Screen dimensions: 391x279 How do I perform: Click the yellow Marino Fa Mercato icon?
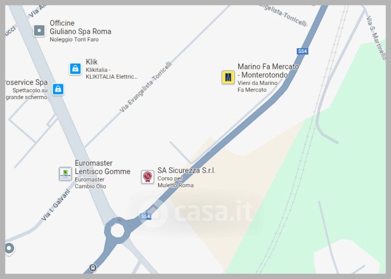click(x=228, y=77)
